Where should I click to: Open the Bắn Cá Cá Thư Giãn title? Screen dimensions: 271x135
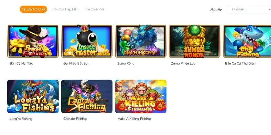[x=240, y=63]
